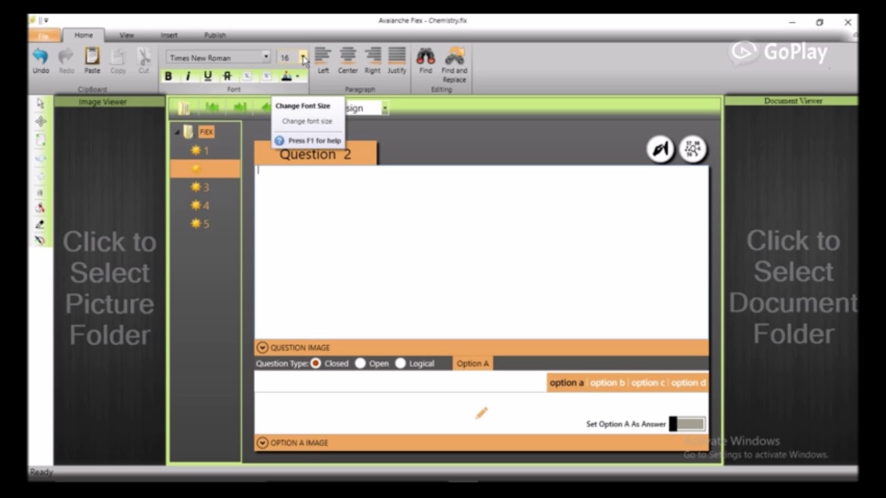886x498 pixels.
Task: Click the Paste clipboard icon
Action: [x=92, y=56]
